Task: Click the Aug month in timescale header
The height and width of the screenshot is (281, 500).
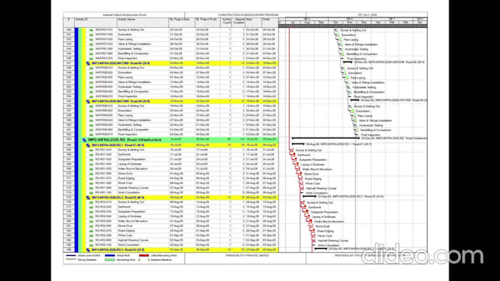Action: (x=307, y=23)
